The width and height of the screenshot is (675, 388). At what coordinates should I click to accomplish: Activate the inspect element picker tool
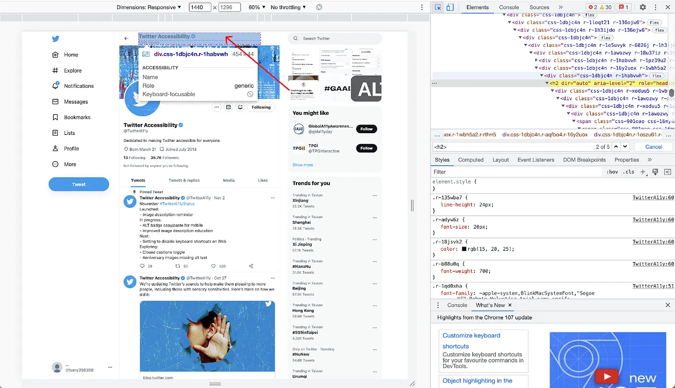[x=438, y=7]
